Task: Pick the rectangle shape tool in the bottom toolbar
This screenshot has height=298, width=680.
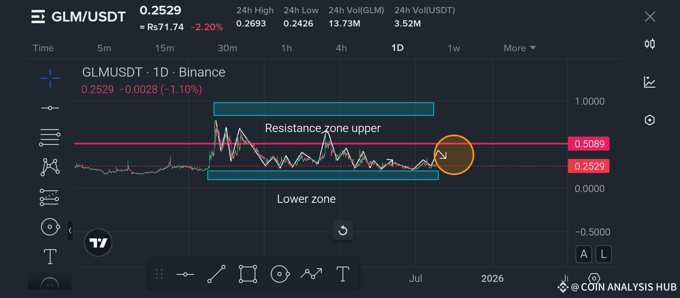Action: 248,274
